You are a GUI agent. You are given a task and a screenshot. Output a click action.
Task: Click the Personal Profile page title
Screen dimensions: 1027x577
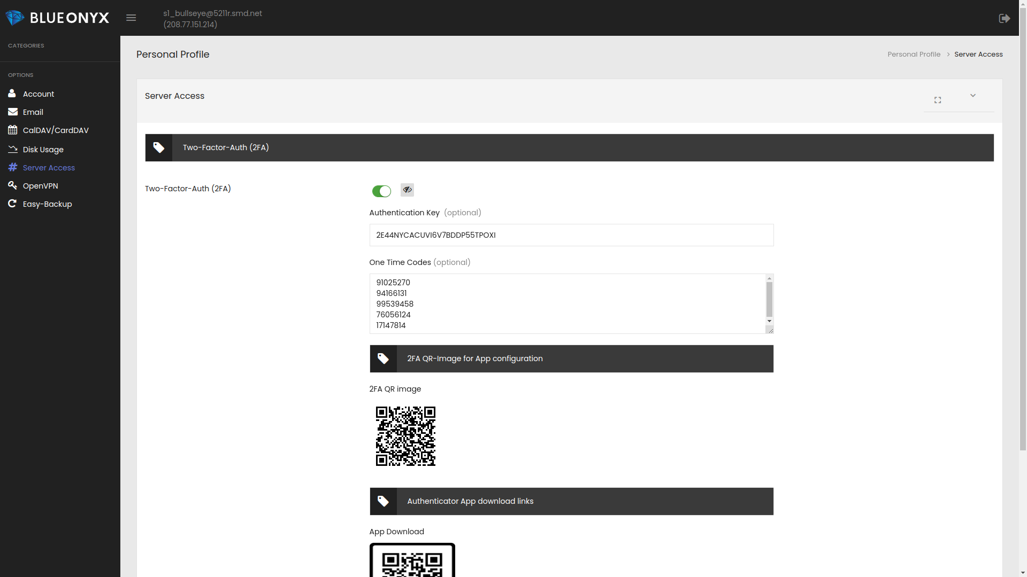pyautogui.click(x=173, y=54)
